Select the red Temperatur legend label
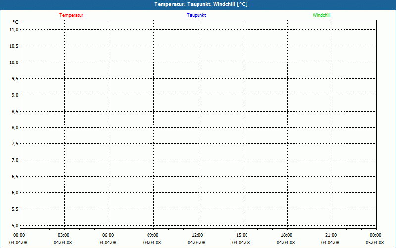The image size is (396, 248). [x=71, y=15]
